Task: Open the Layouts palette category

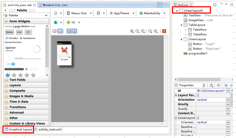Action: (26, 85)
